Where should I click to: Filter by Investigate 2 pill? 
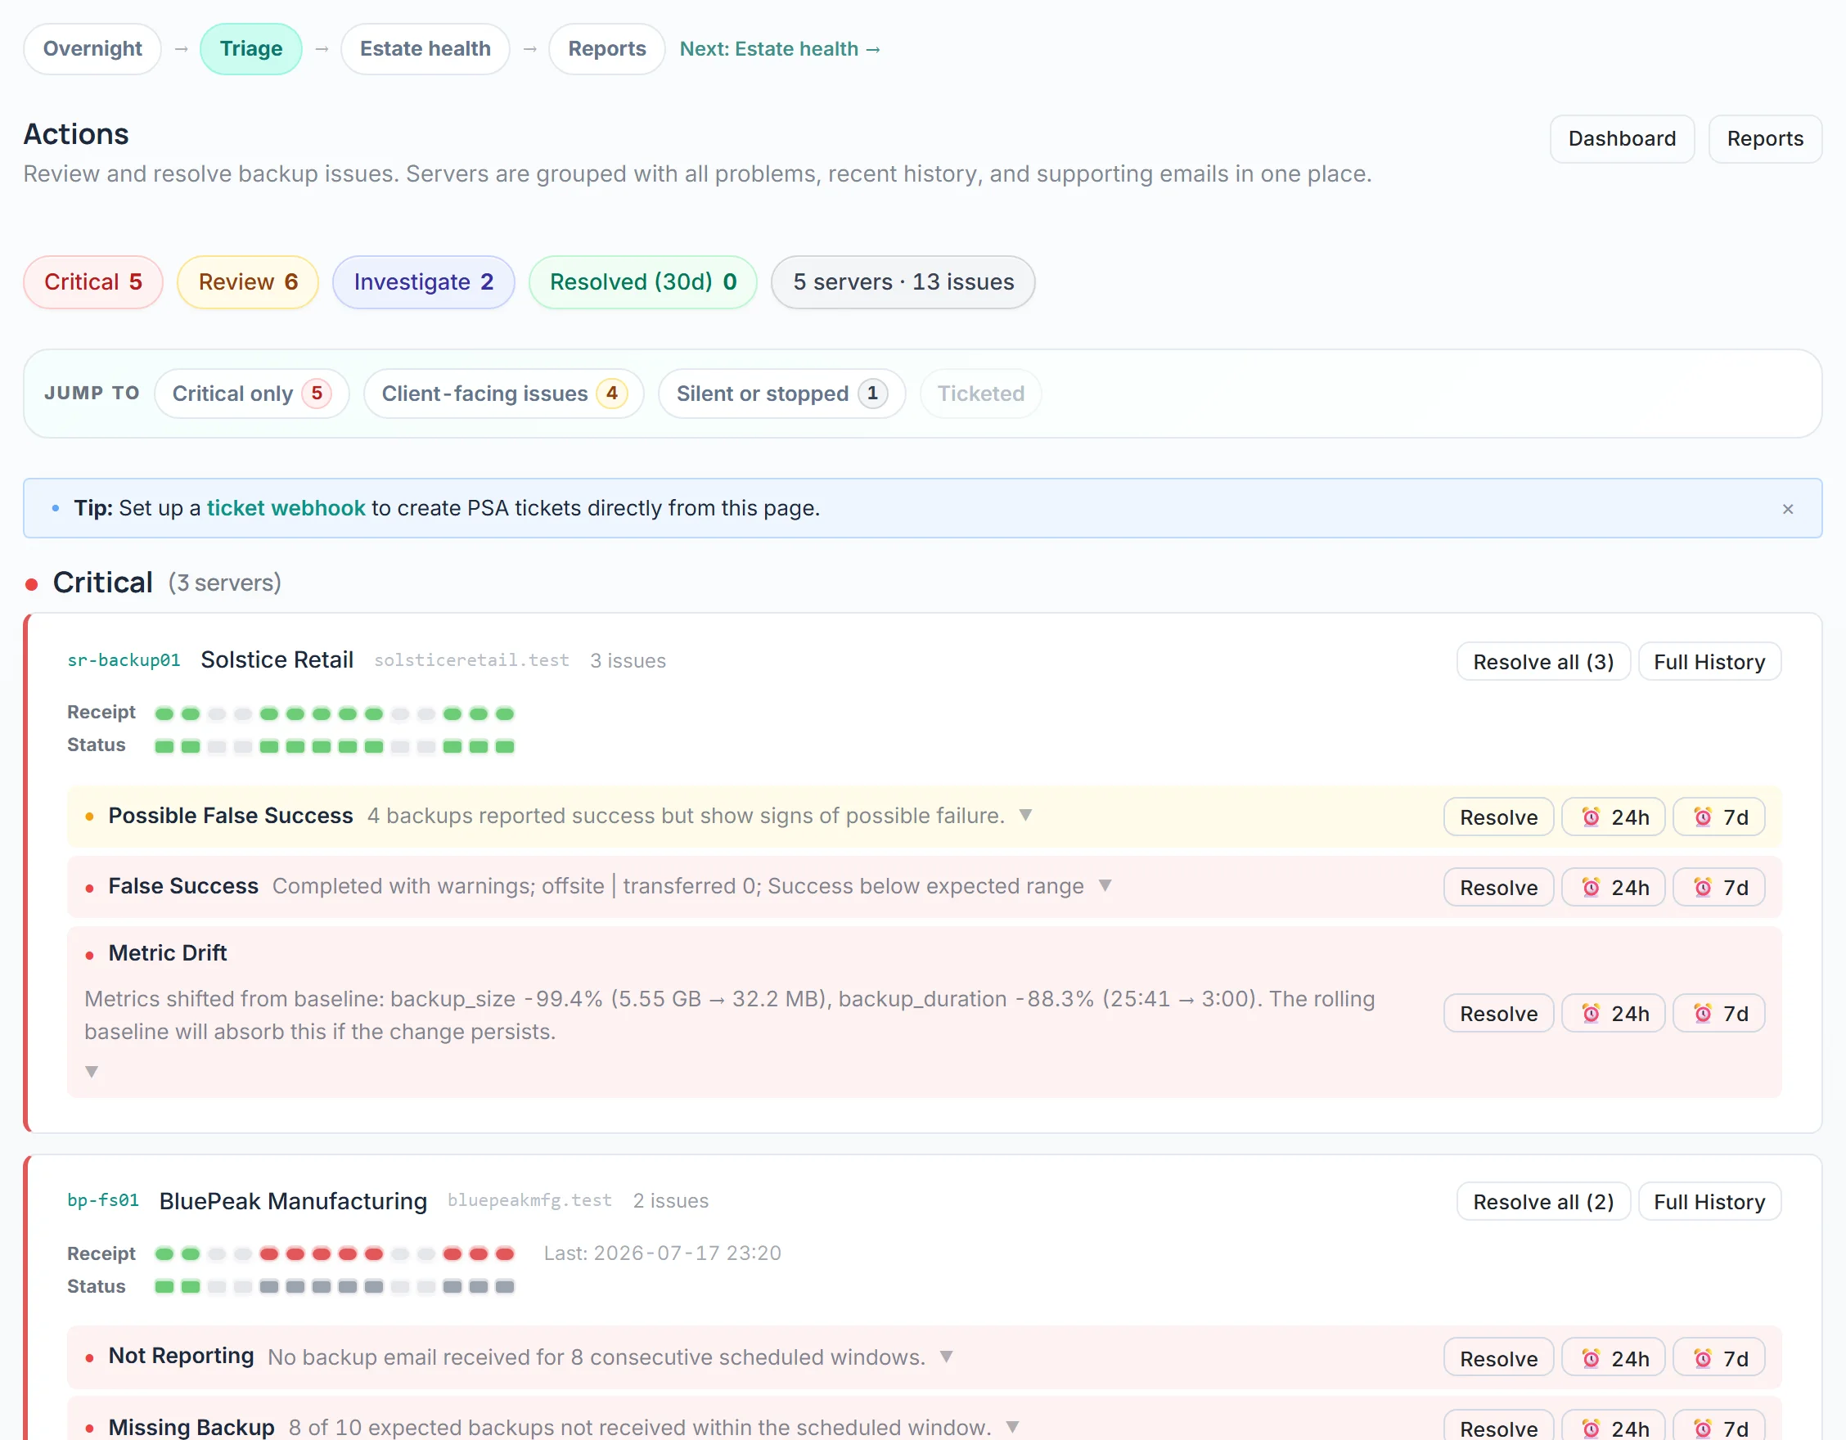click(424, 282)
